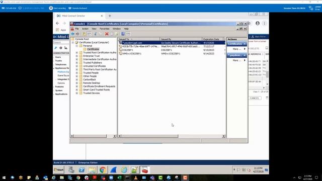The width and height of the screenshot is (322, 181).
Task: Select the WMSvc certificate row
Action: pyautogui.click(x=172, y=54)
